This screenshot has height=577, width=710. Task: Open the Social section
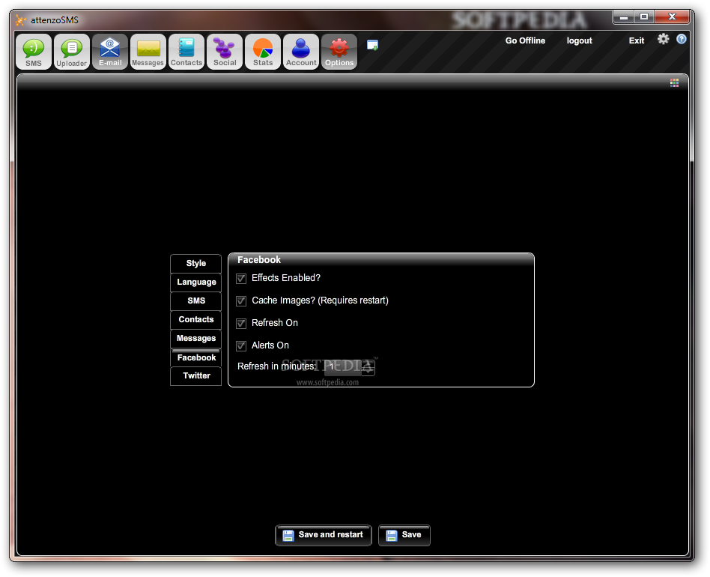click(x=225, y=52)
